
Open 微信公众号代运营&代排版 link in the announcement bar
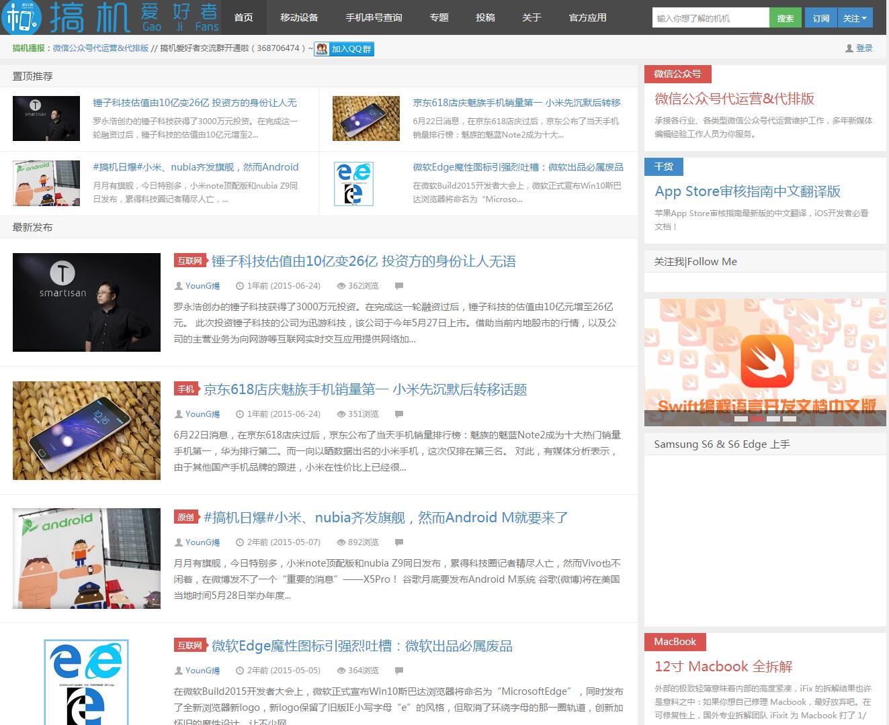[101, 48]
